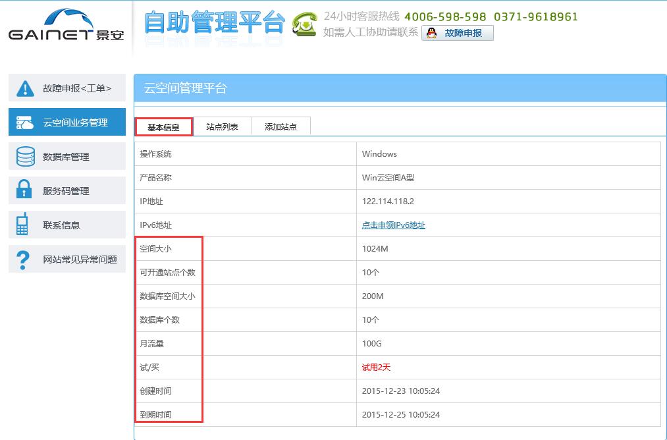Open the 添加站点 tab
The height and width of the screenshot is (440, 667).
coord(280,127)
